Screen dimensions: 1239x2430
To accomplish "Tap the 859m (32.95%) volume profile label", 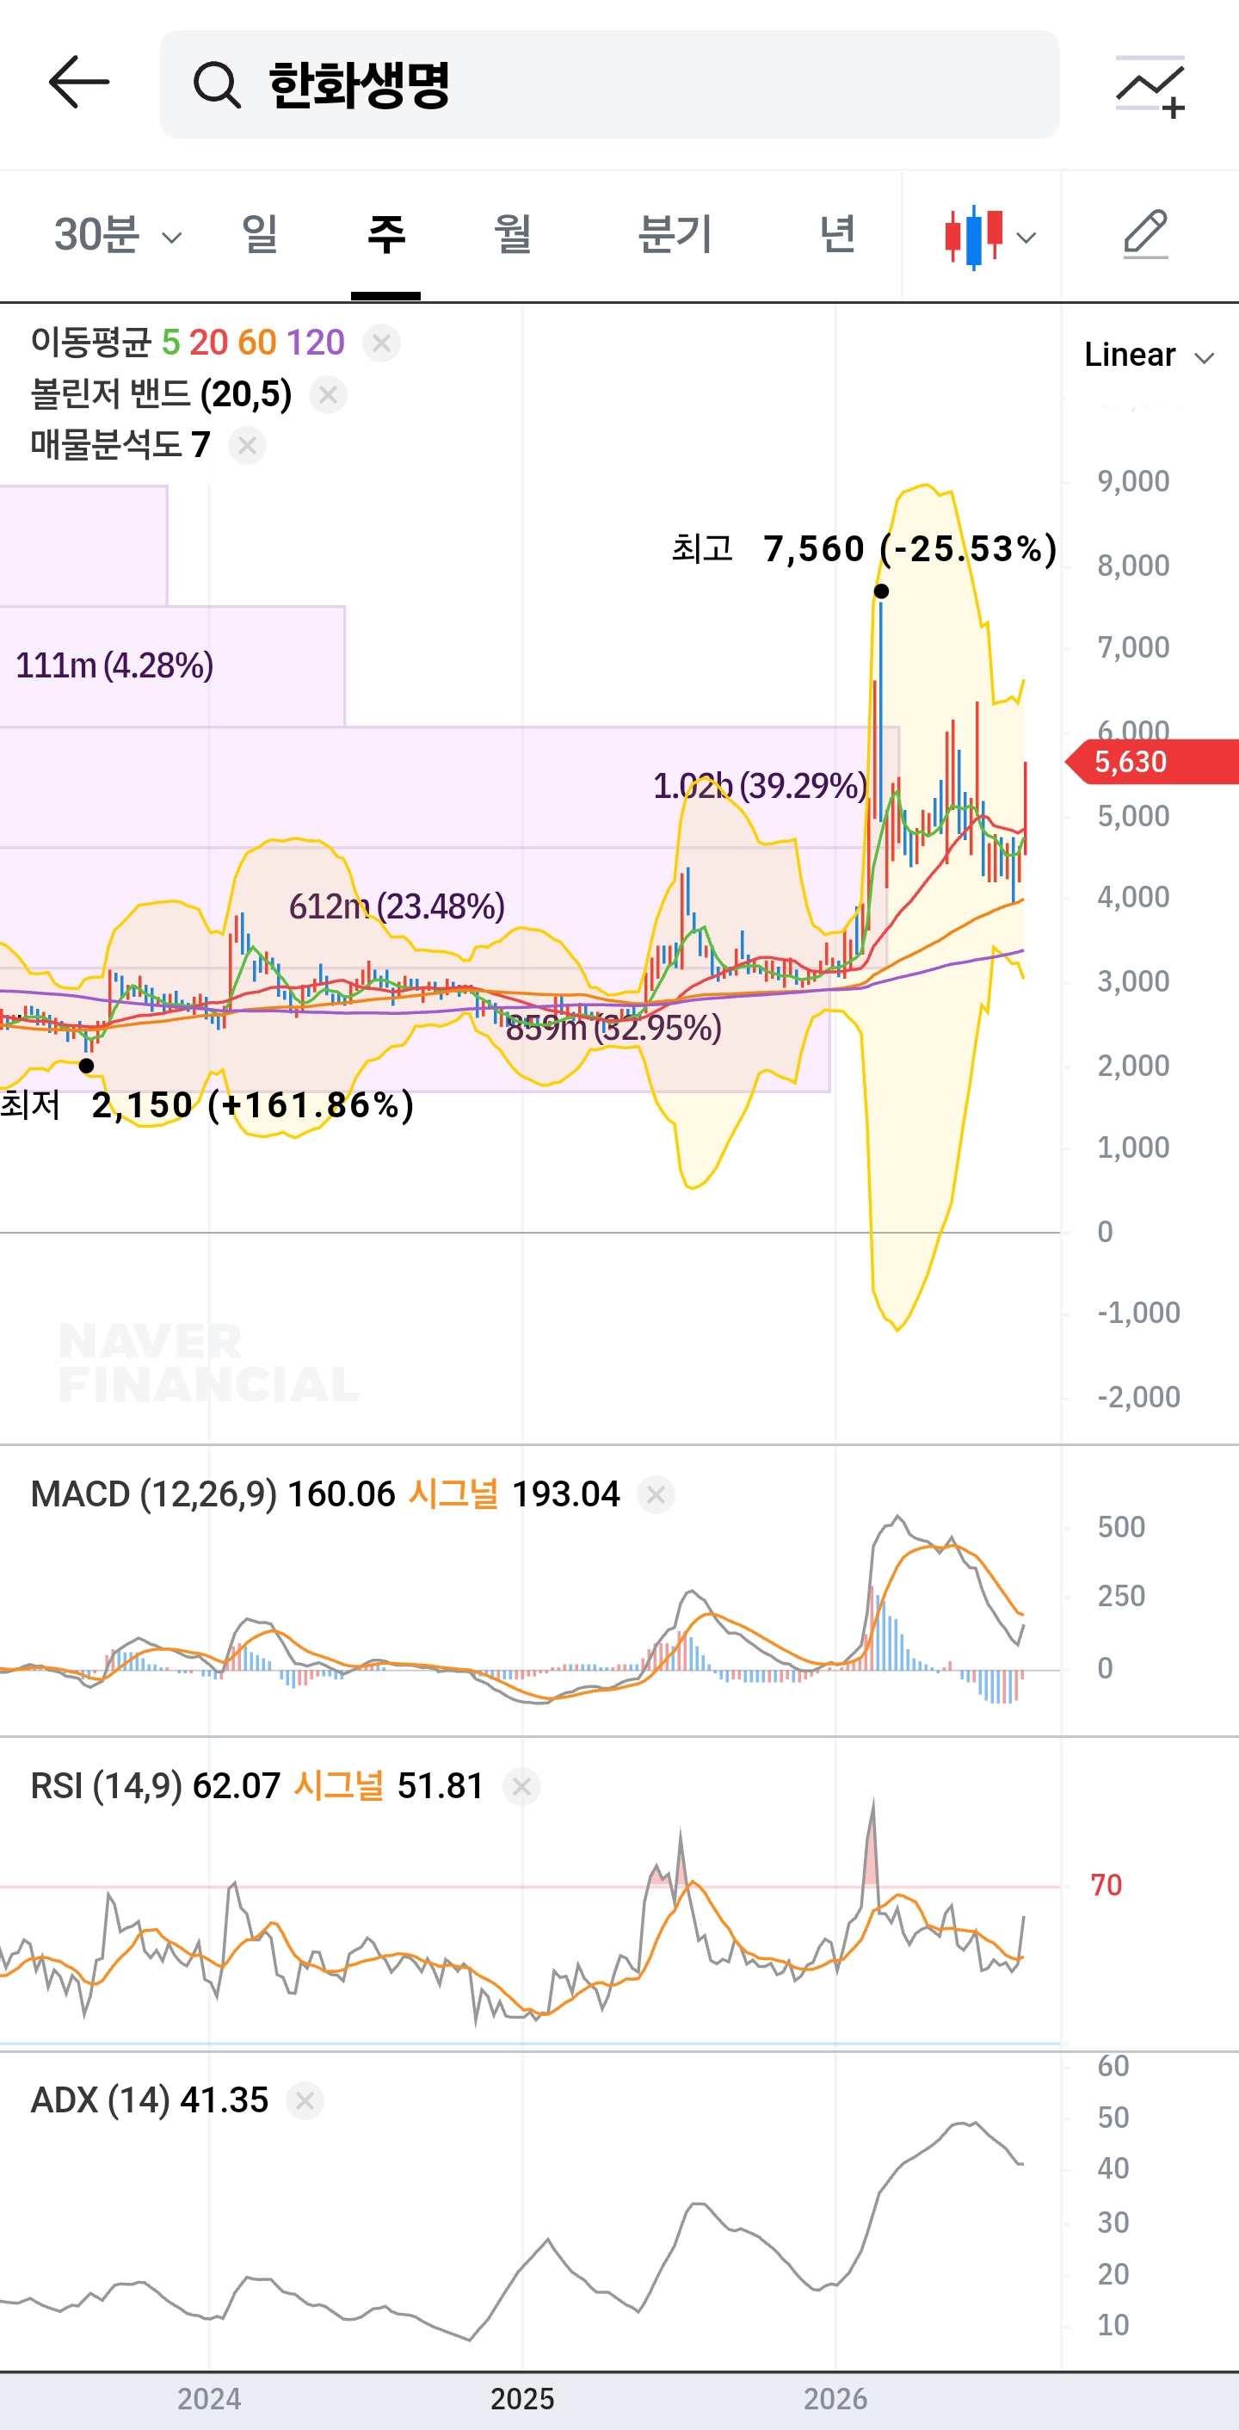I will pos(613,1027).
